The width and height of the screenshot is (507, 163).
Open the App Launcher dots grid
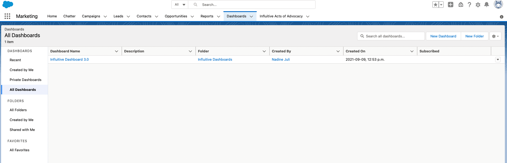click(8, 16)
